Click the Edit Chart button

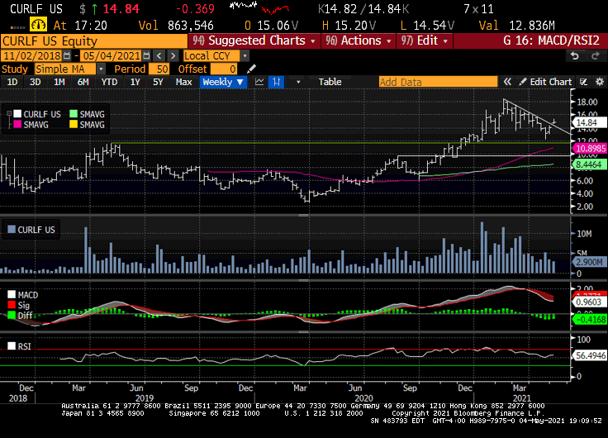545,82
